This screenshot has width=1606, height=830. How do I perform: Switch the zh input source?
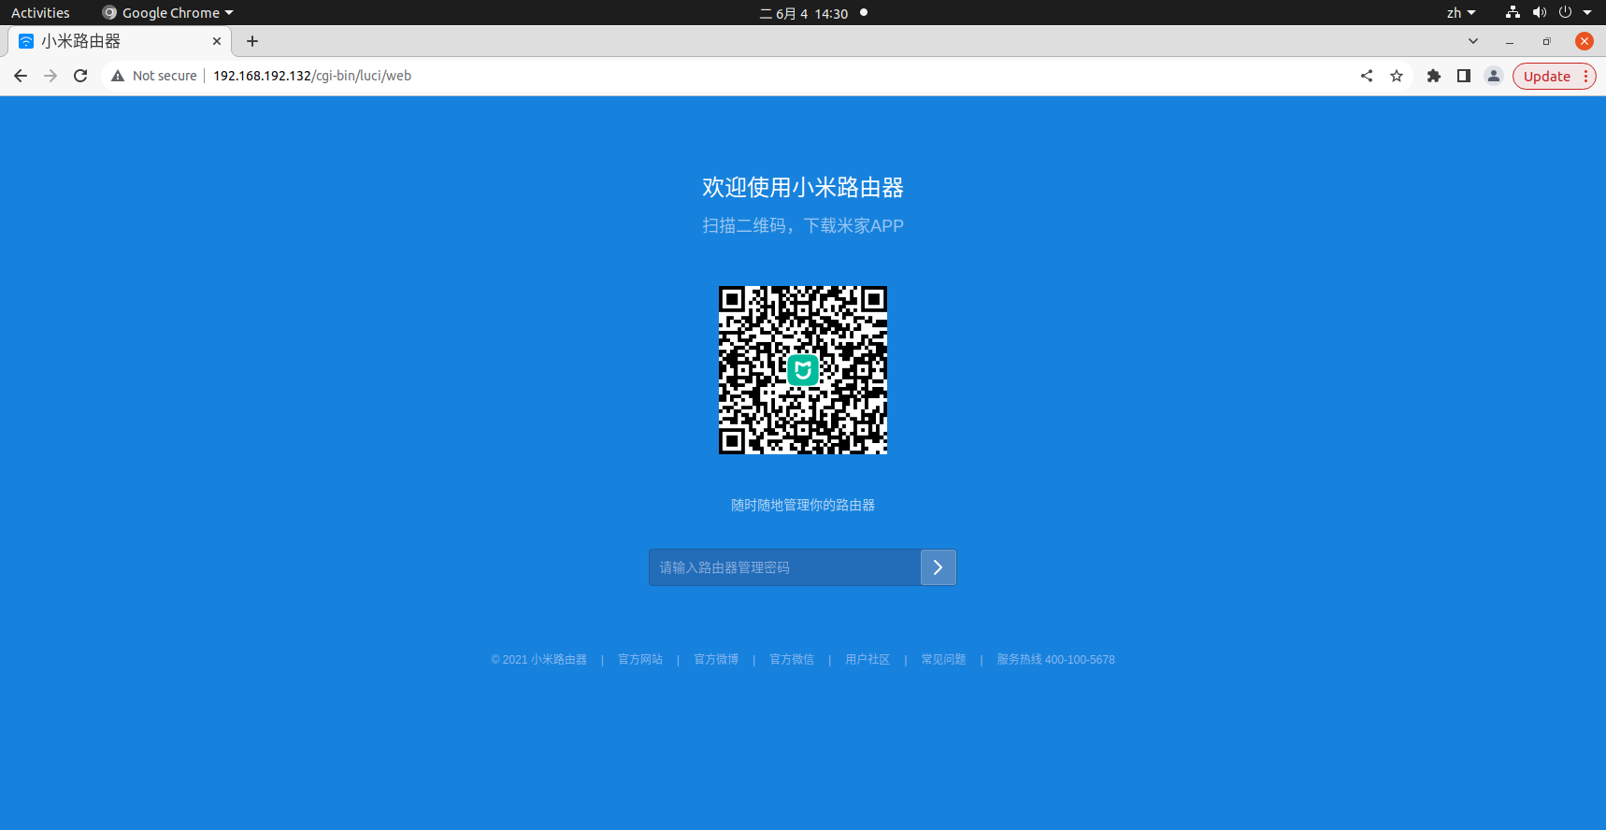1461,13
